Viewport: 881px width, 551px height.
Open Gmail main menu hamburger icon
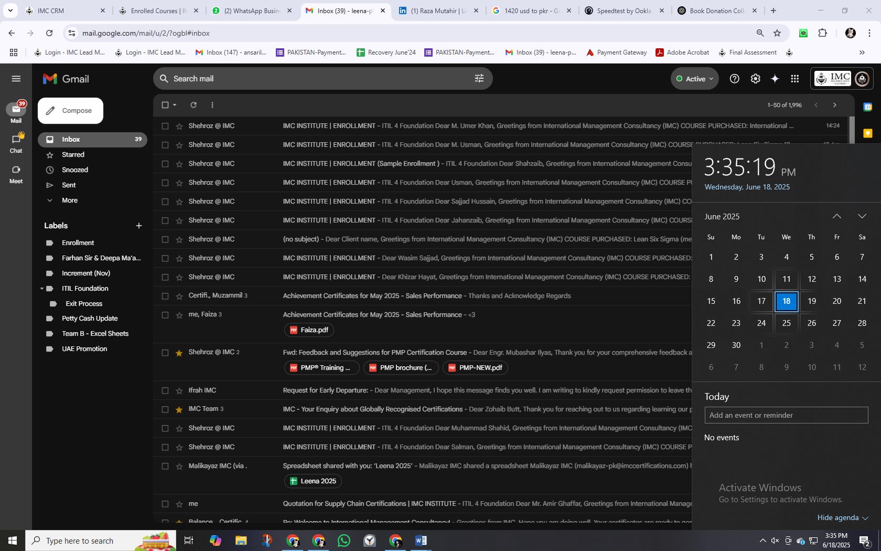click(16, 79)
